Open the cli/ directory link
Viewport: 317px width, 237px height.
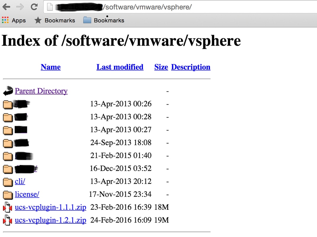(x=20, y=181)
